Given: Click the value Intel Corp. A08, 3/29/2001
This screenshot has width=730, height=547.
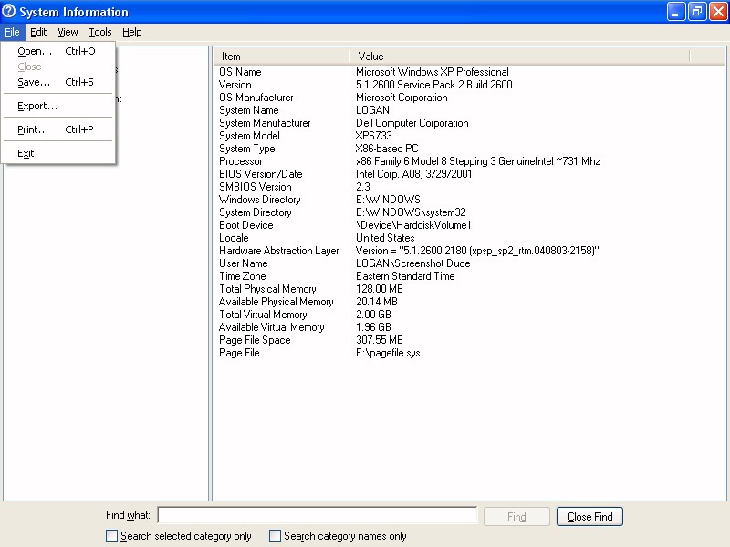Looking at the screenshot, I should coord(414,174).
